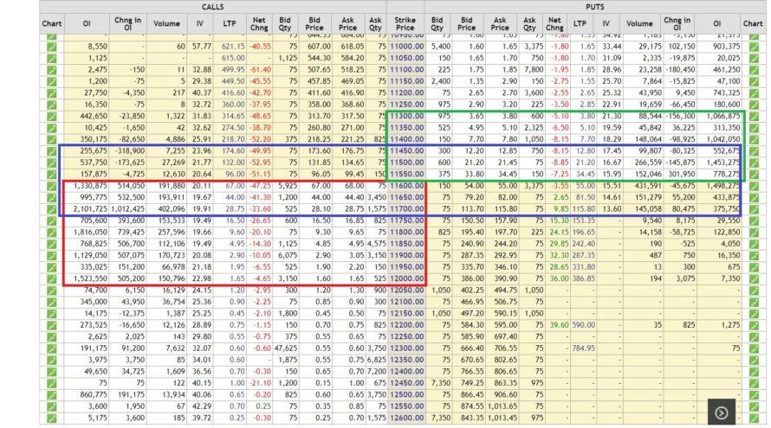This screenshot has height=428, width=771.
Task: Select Calls change in OI value 1,012,425
Action: click(127, 209)
